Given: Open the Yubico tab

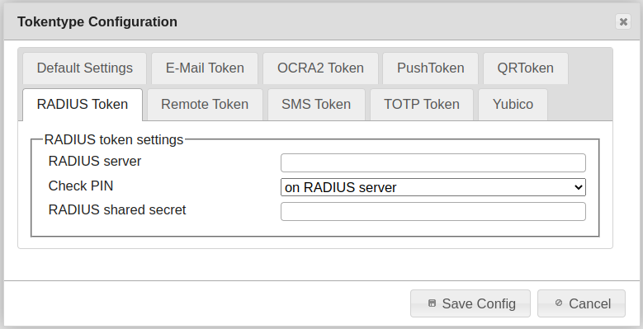Looking at the screenshot, I should tap(513, 105).
